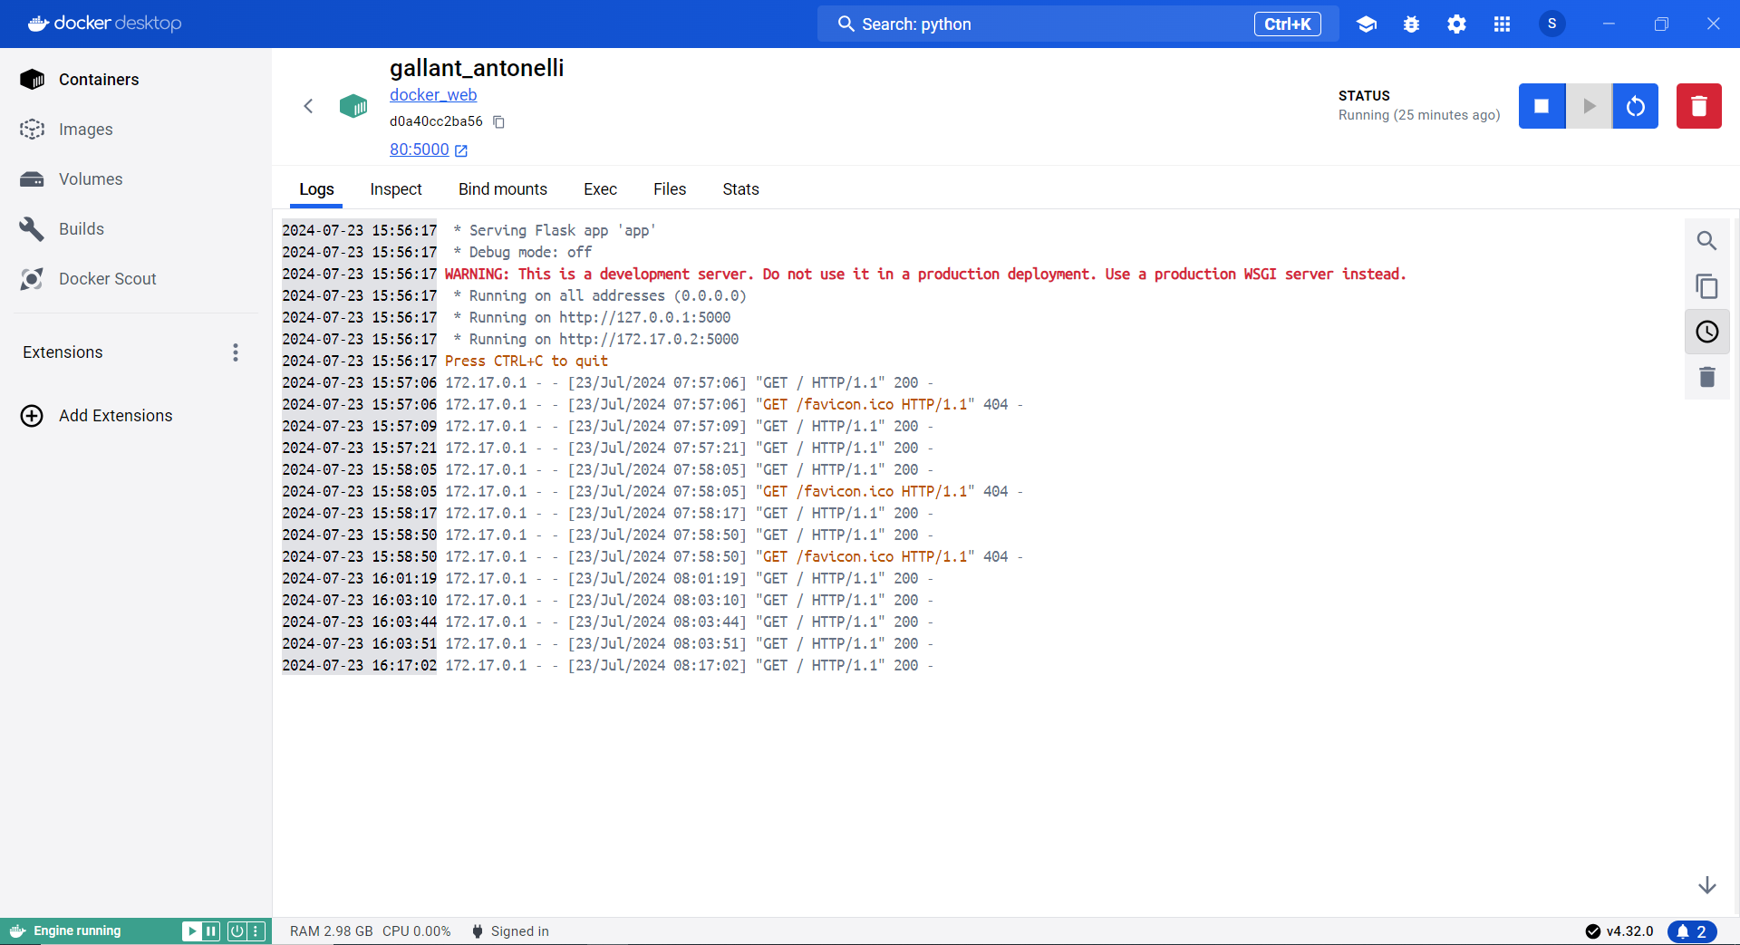Click the Docker Desktop logo

pyautogui.click(x=104, y=24)
